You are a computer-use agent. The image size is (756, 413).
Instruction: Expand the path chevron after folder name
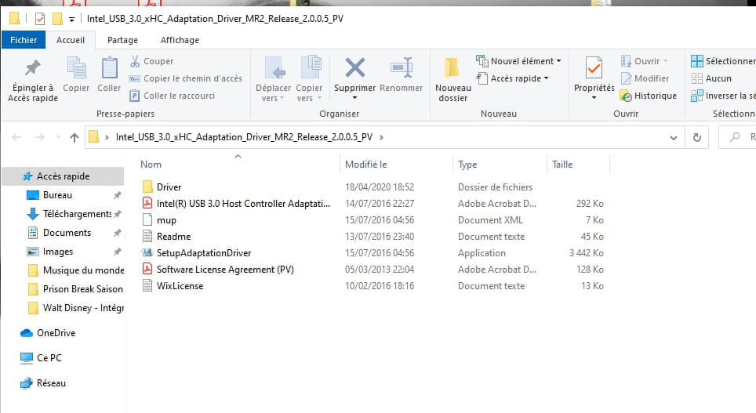click(x=381, y=137)
